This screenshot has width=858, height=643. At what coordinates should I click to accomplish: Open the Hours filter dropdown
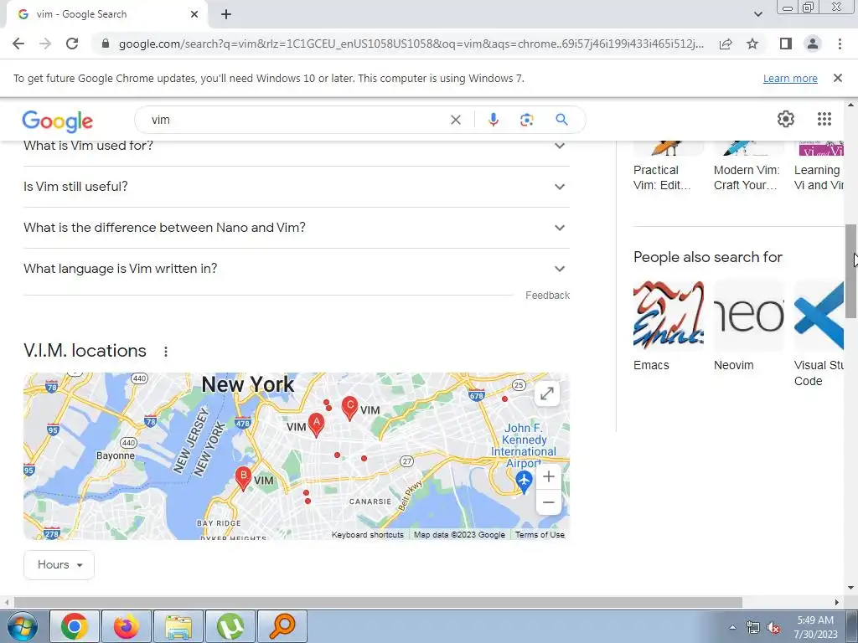(59, 565)
